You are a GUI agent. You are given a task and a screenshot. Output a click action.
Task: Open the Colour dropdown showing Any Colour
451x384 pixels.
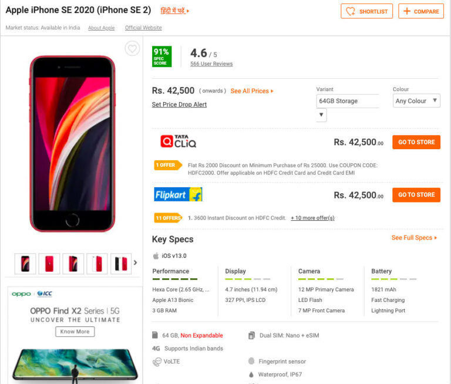tap(416, 100)
